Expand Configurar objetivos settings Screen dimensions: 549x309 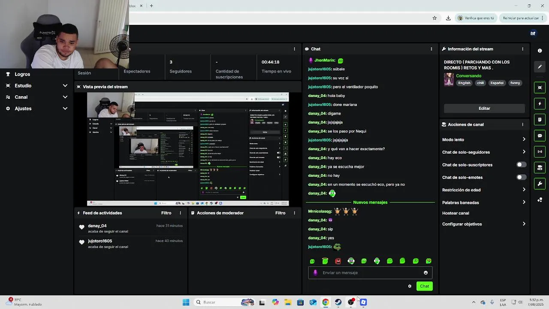(x=524, y=224)
